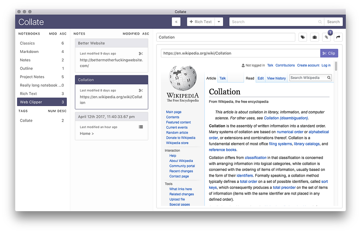The height and width of the screenshot is (233, 361).
Task: Open the tags icon for the note
Action: (x=303, y=37)
